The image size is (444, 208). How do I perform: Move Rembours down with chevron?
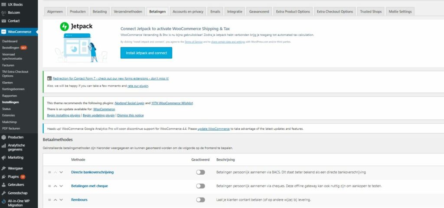pos(61,200)
